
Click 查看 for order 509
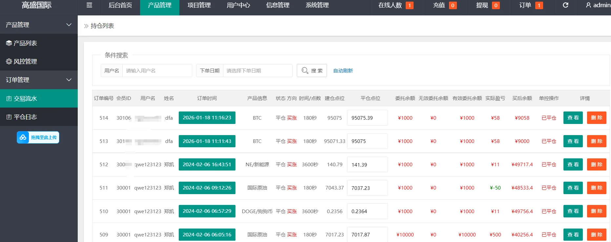coord(573,235)
